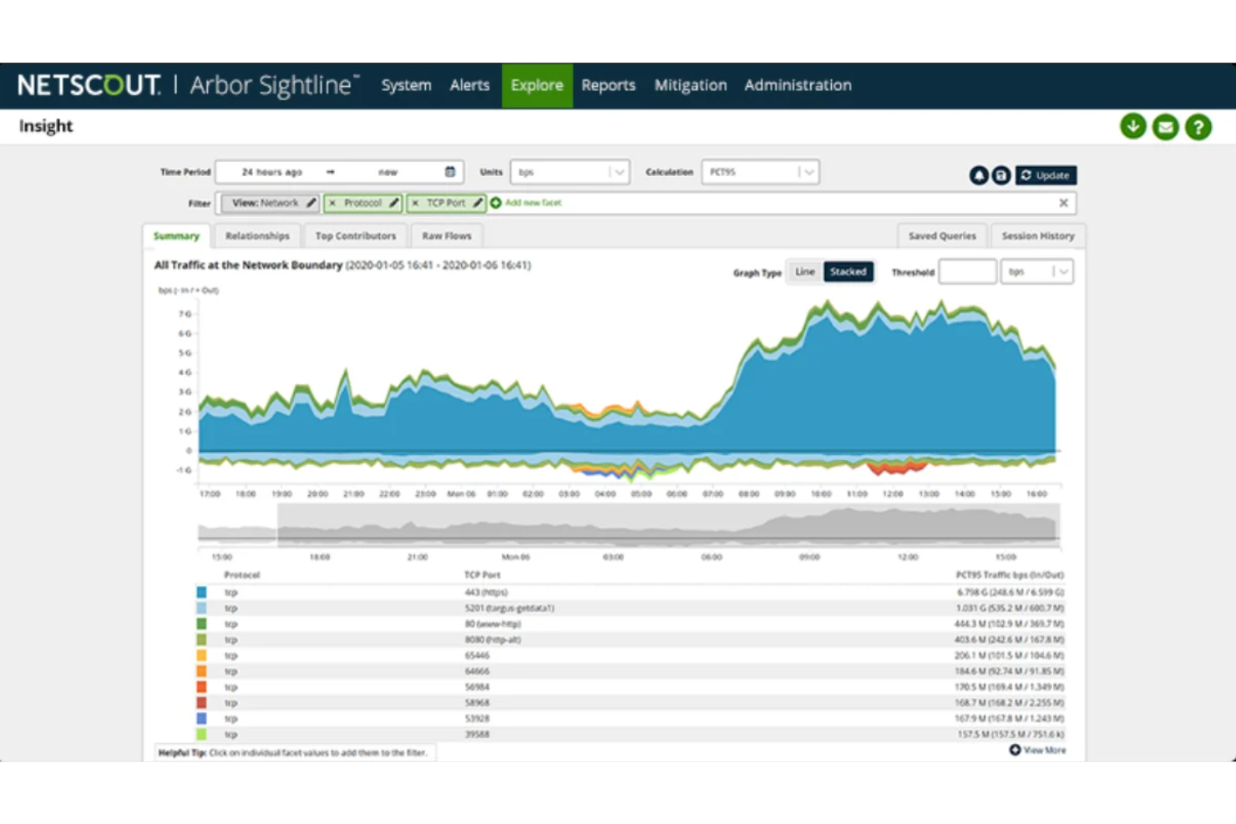The image size is (1236, 824).
Task: Open the Reports menu
Action: coord(608,84)
